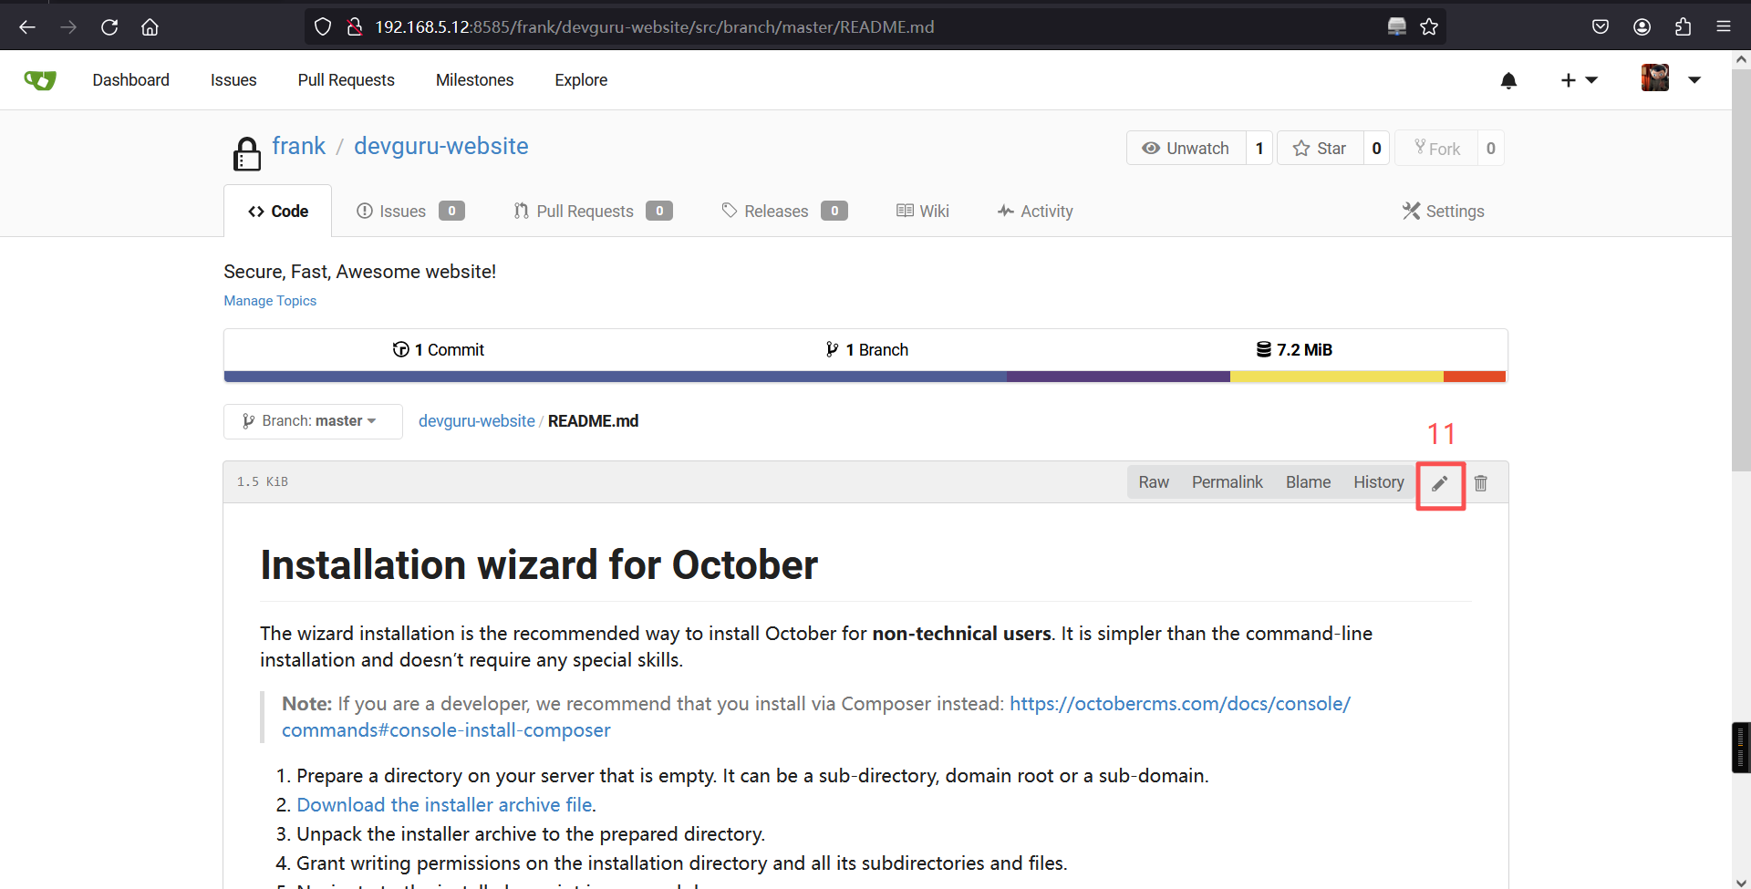Image resolution: width=1751 pixels, height=889 pixels.
Task: Unwatch the repository
Action: click(x=1186, y=148)
